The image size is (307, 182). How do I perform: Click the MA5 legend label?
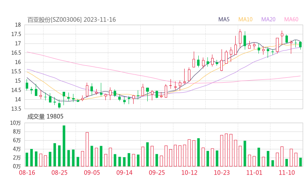point(224,19)
